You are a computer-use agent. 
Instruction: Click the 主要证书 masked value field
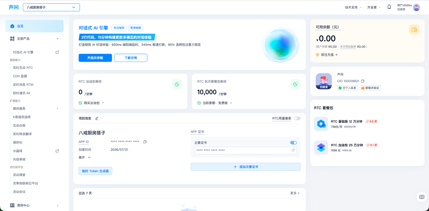coord(245,150)
